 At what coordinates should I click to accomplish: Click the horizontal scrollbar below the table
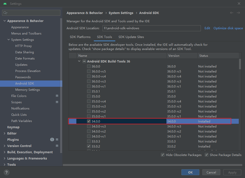(x=152, y=165)
